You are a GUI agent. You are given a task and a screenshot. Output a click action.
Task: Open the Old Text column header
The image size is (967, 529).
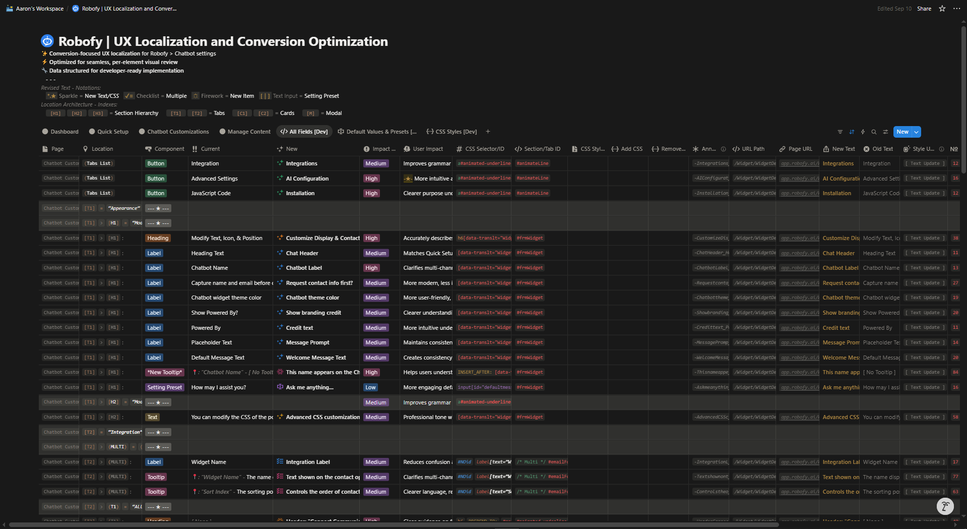(878, 149)
